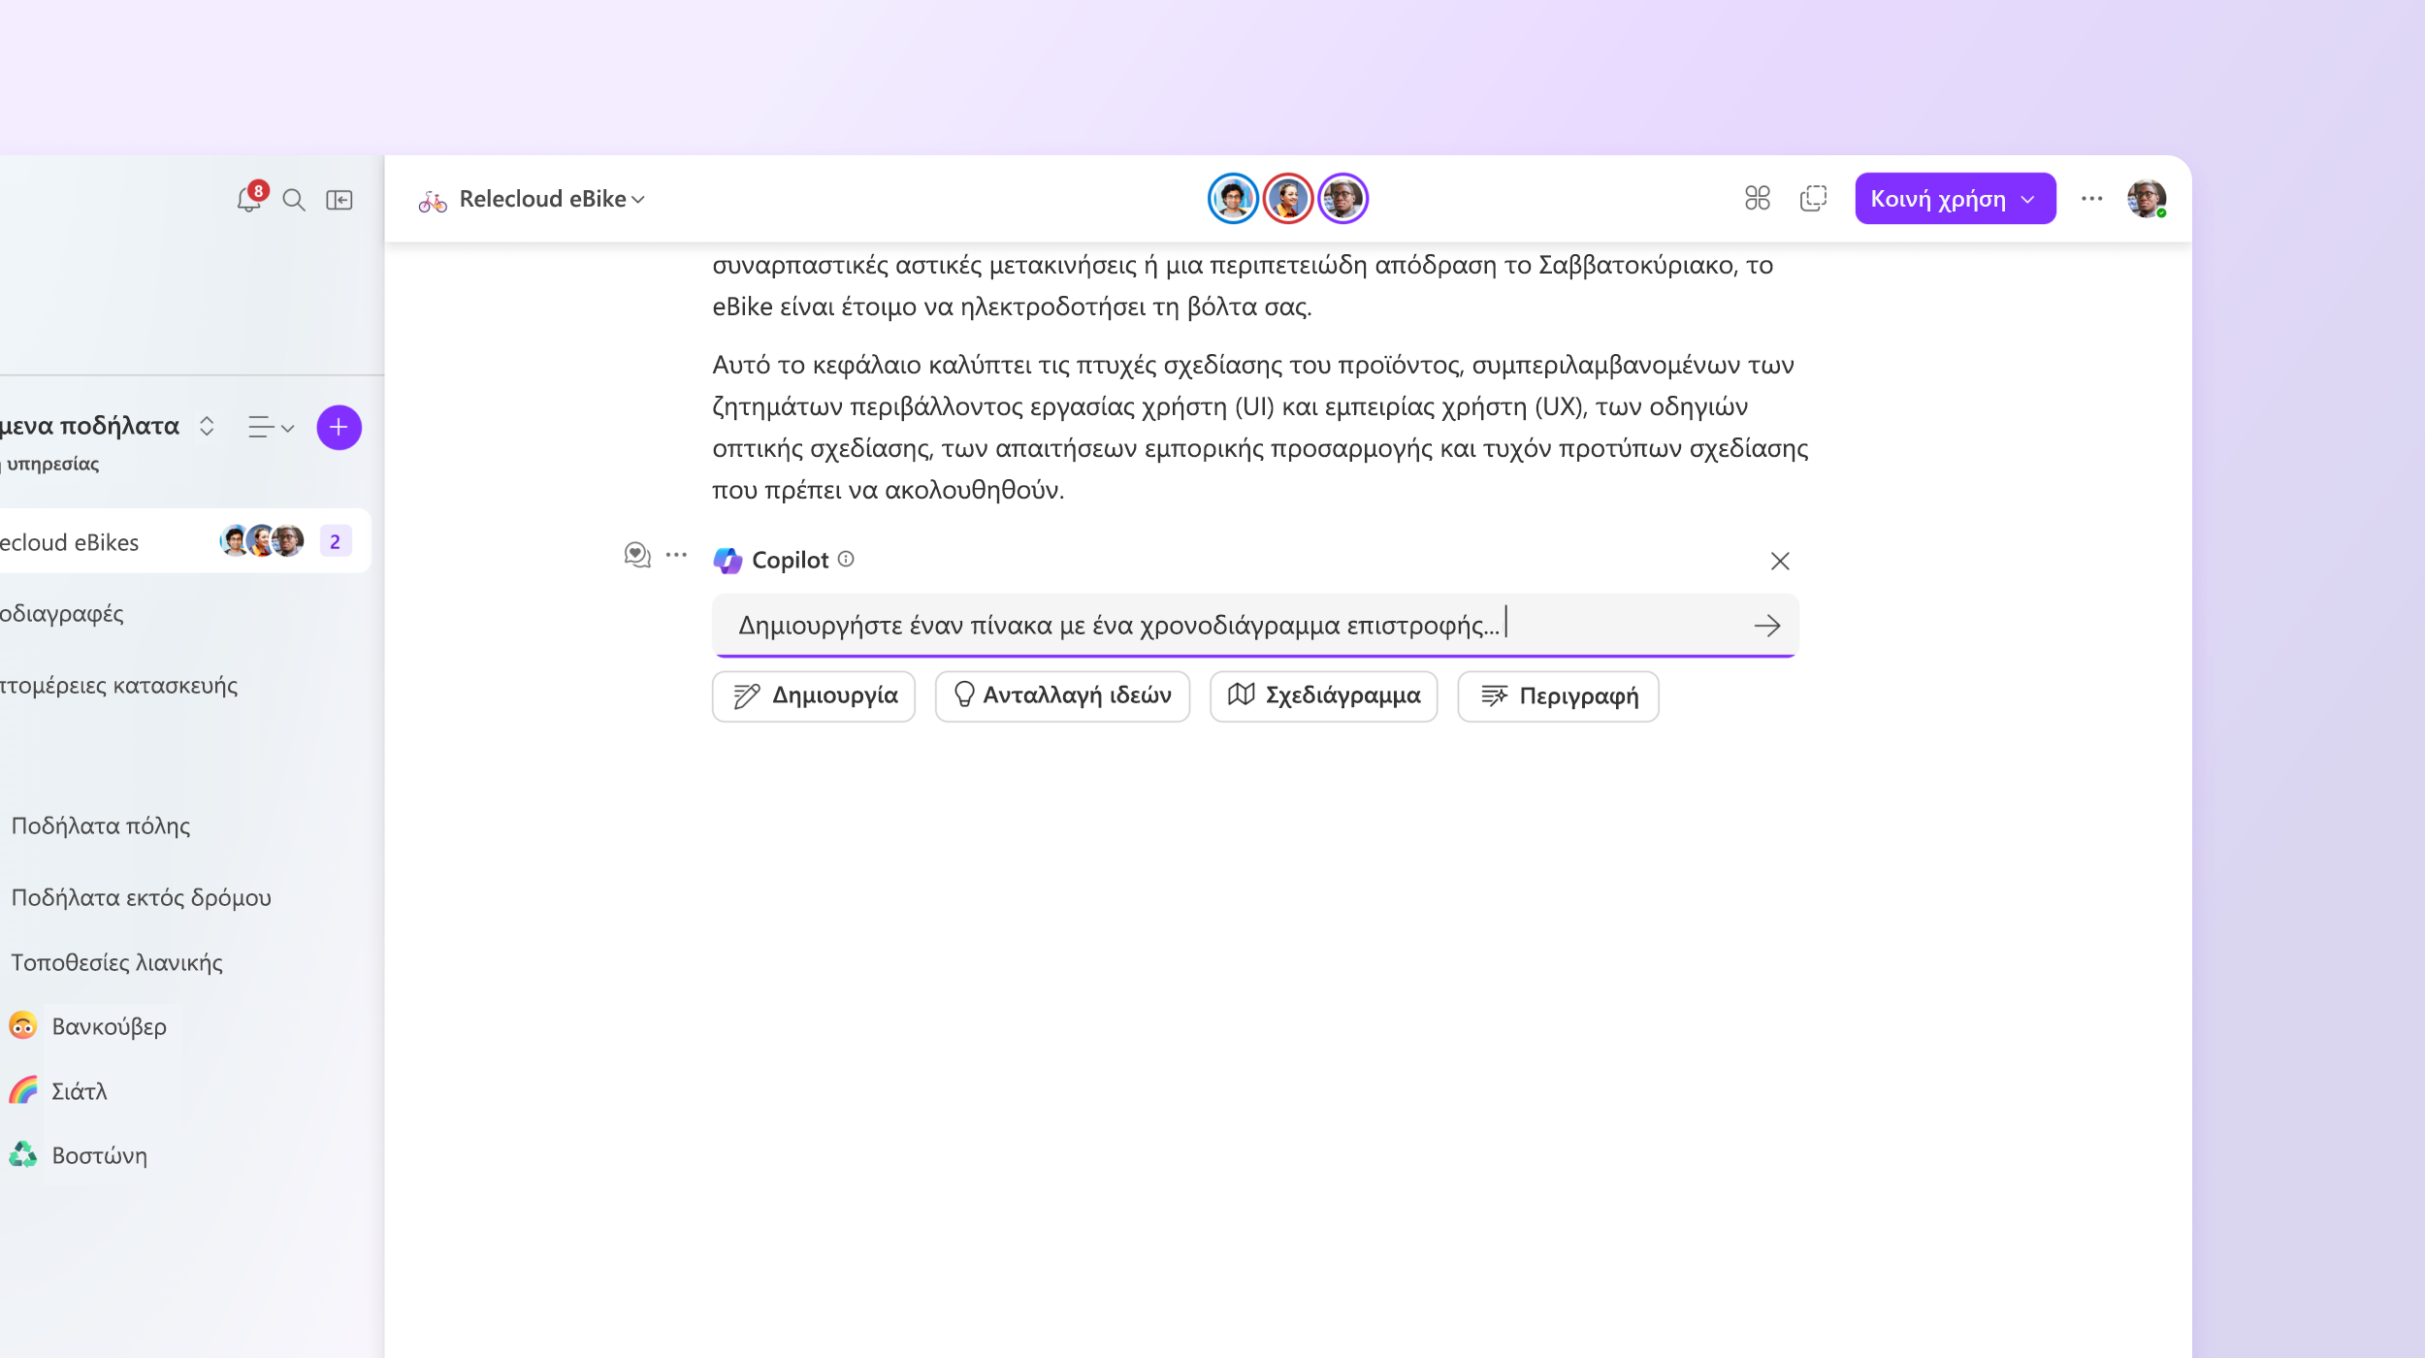Open the block options ellipsis beside Copilot
The width and height of the screenshot is (2425, 1358).
pyautogui.click(x=676, y=555)
